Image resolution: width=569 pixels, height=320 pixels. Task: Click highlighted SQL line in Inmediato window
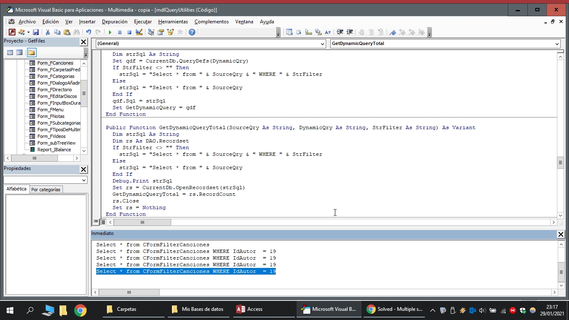[186, 271]
